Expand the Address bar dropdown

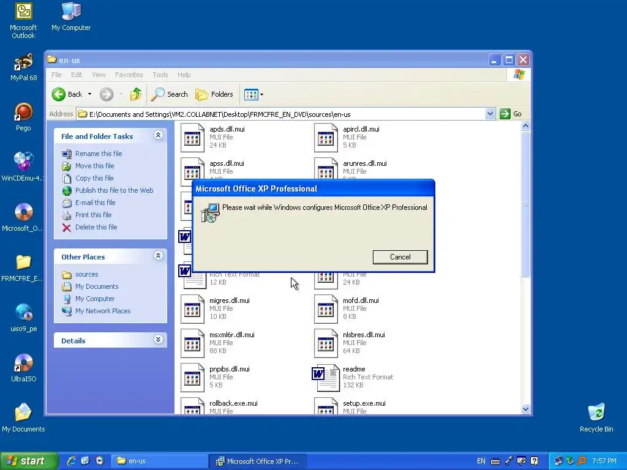click(x=490, y=114)
